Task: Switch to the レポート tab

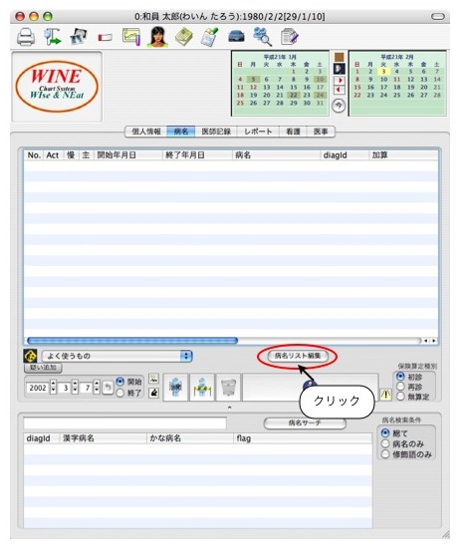Action: click(x=258, y=132)
